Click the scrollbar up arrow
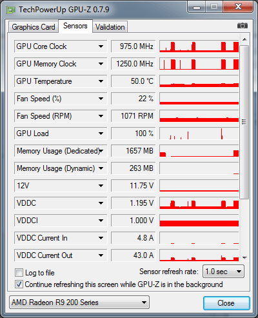 coord(244,39)
